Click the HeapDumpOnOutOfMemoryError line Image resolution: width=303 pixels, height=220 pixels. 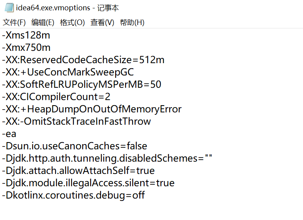92,109
